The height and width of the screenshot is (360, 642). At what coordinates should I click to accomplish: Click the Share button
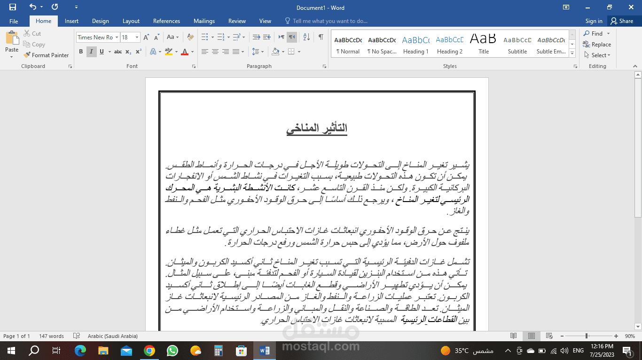tap(622, 21)
